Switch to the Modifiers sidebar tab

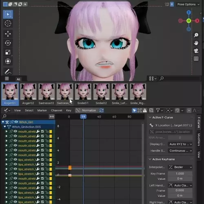pyautogui.click(x=199, y=140)
